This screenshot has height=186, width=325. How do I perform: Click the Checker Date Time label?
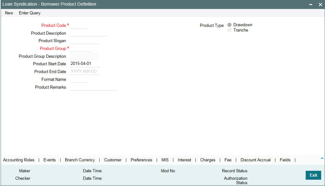tap(93, 178)
